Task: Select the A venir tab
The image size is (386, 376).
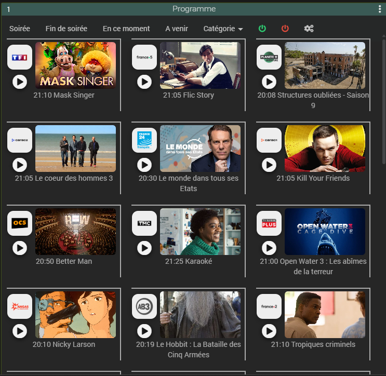Action: 177,29
